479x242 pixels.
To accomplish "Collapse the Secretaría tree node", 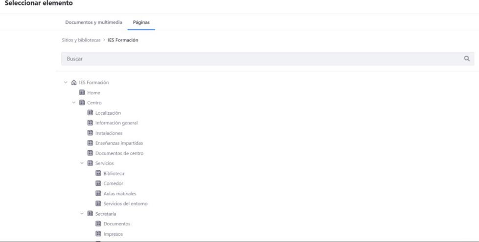I will (82, 214).
